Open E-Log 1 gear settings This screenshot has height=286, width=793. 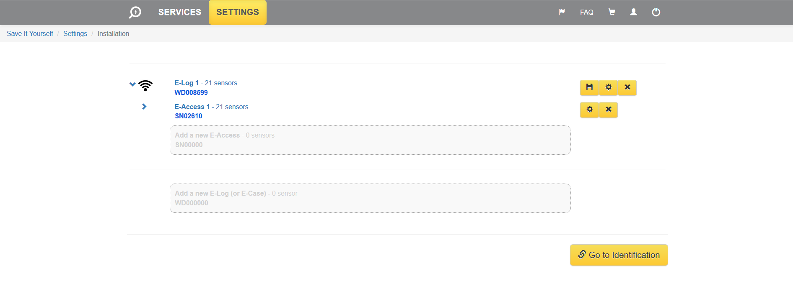click(x=608, y=87)
